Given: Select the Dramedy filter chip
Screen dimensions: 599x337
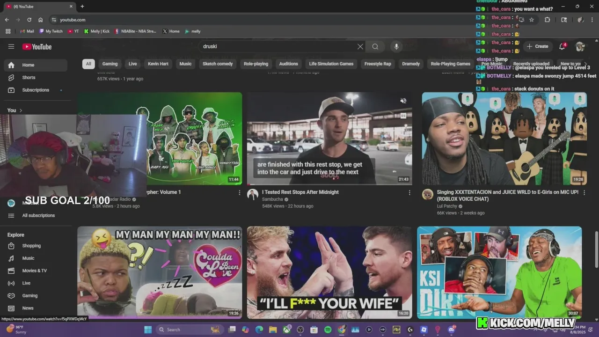Looking at the screenshot, I should coord(411,64).
